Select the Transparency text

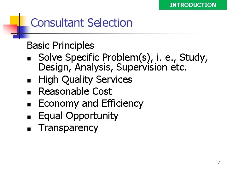coord(68,128)
